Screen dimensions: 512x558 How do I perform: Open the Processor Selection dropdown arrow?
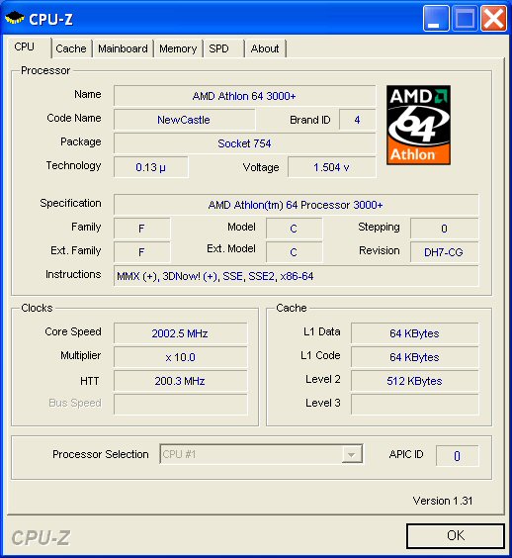pyautogui.click(x=351, y=454)
